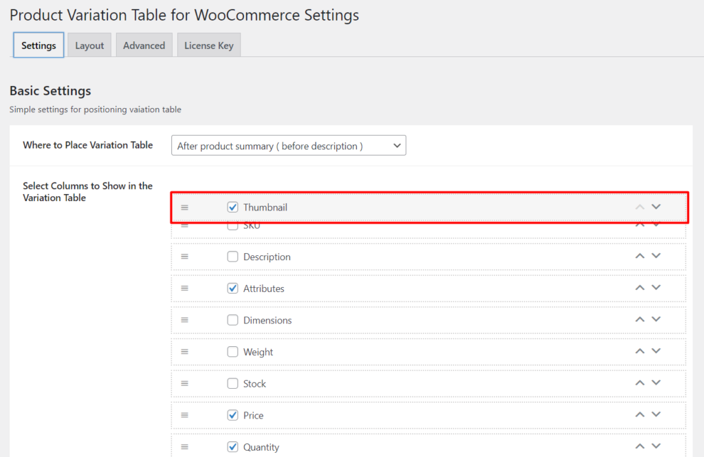Click the drag handle icon for Thumbnail row
Viewport: 704px width, 457px height.
point(184,208)
